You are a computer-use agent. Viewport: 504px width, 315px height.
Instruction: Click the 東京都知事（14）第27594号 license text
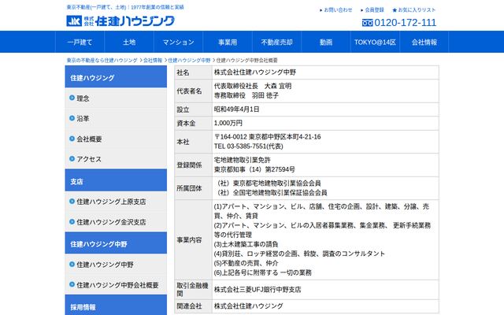pyautogui.click(x=254, y=169)
